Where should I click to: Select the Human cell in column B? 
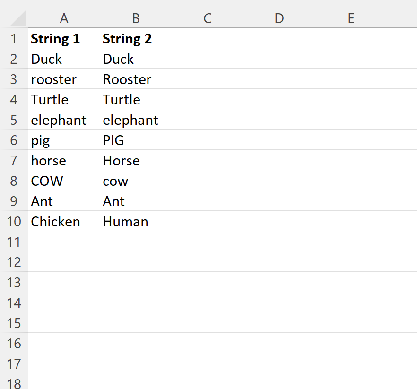pyautogui.click(x=136, y=221)
